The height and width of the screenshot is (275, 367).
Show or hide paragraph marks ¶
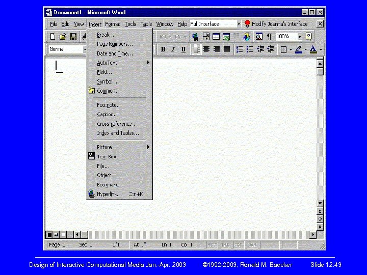[269, 37]
